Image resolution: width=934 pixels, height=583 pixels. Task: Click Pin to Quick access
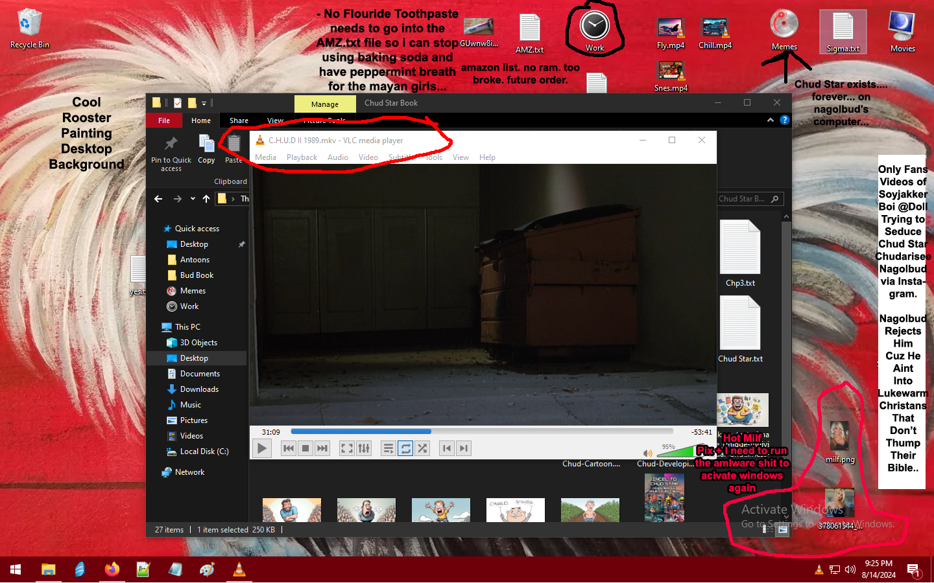(x=171, y=154)
